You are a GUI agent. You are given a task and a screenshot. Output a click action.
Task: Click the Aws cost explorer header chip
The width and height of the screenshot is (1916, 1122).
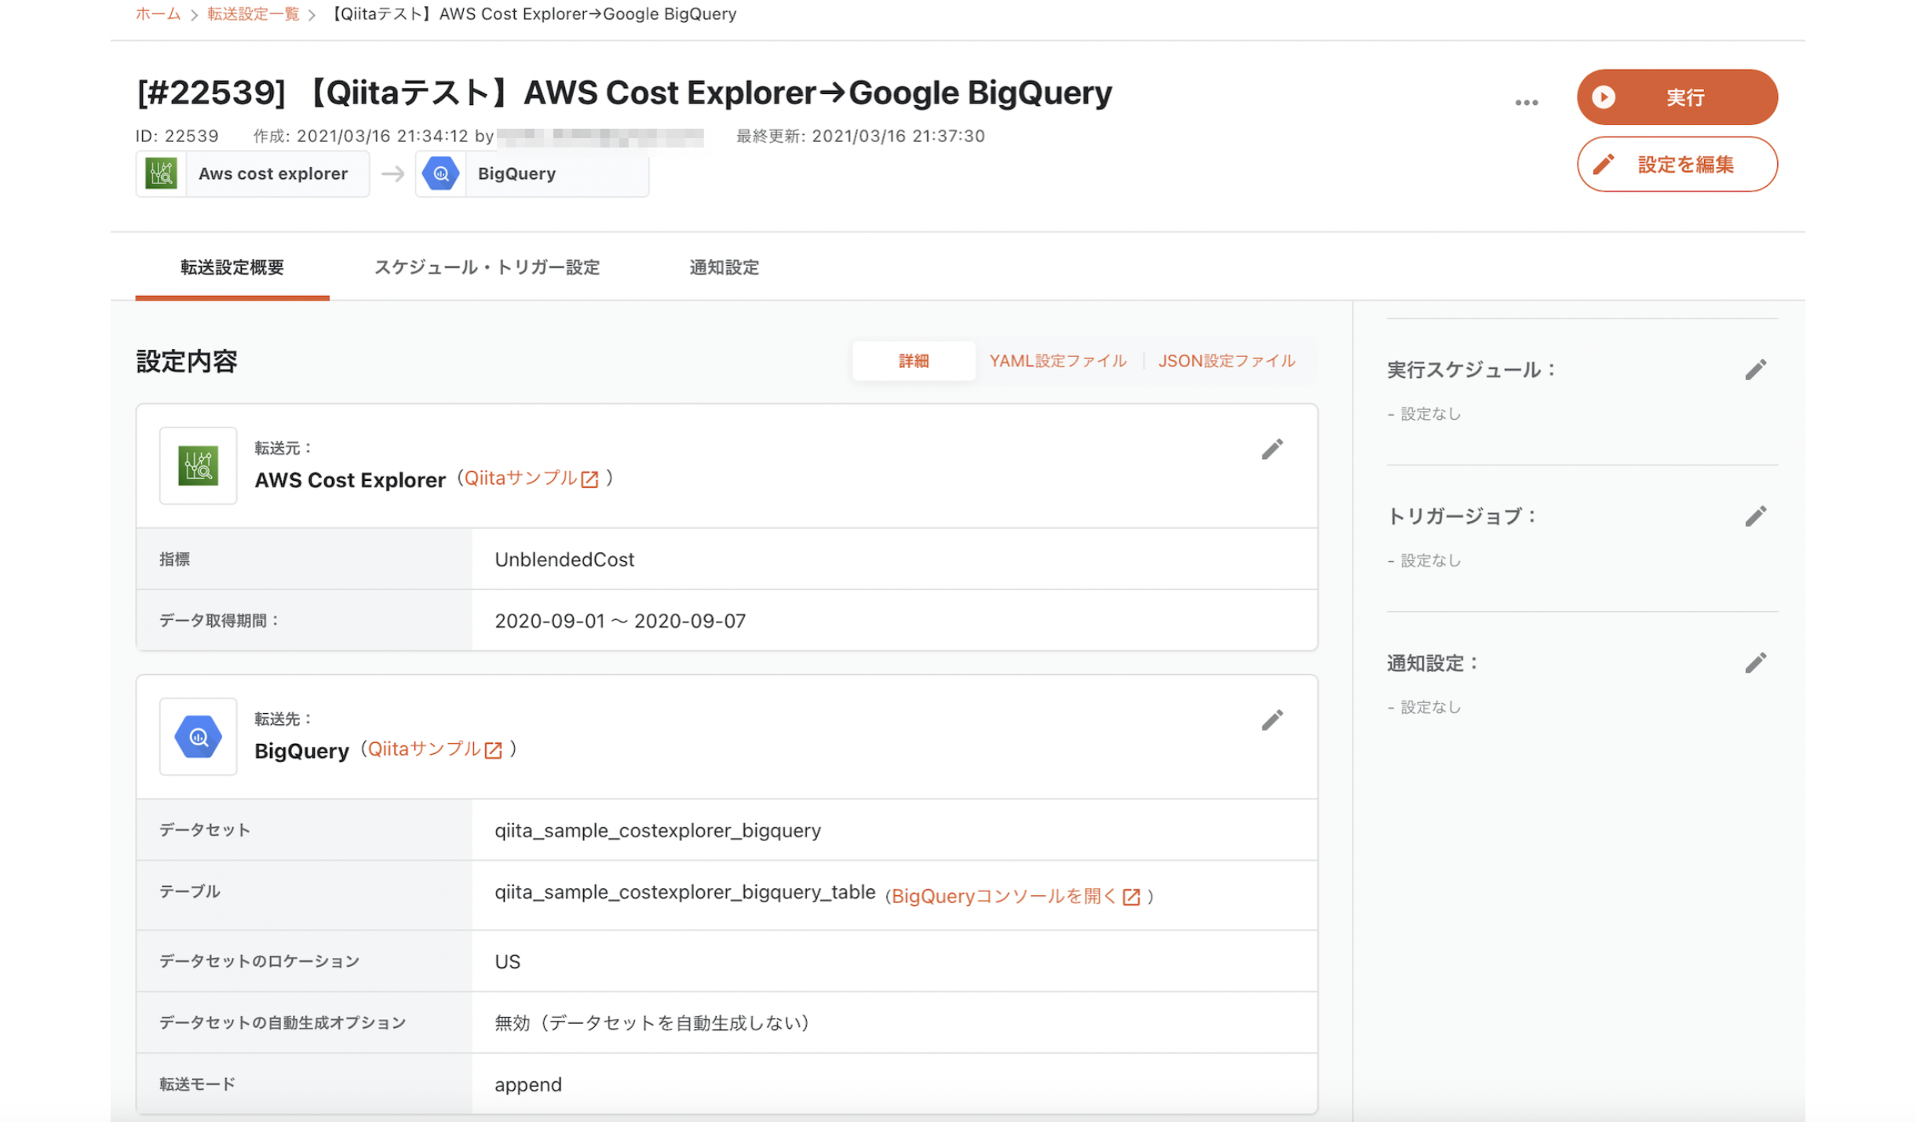tap(252, 173)
